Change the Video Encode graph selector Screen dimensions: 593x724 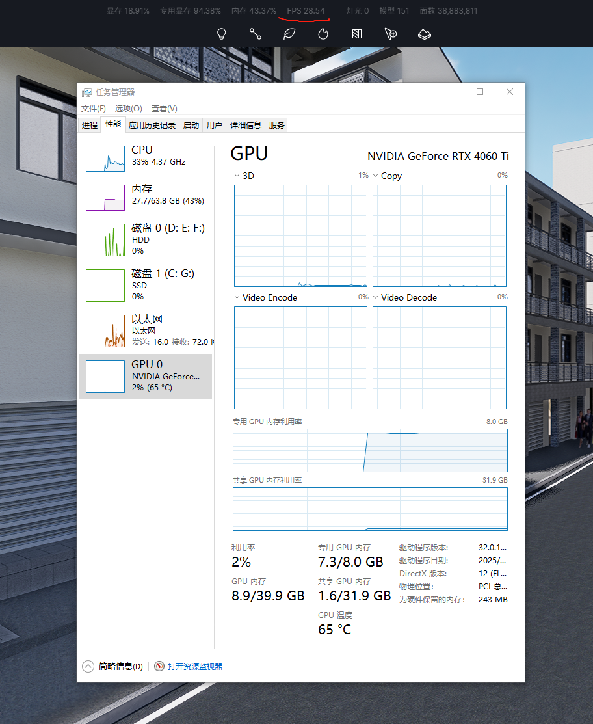pyautogui.click(x=237, y=297)
